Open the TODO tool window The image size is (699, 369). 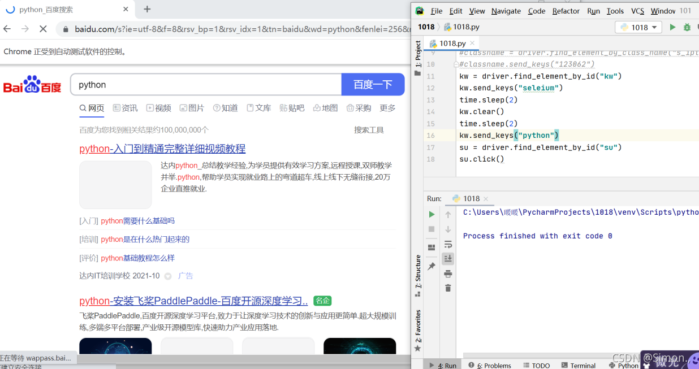click(x=536, y=365)
